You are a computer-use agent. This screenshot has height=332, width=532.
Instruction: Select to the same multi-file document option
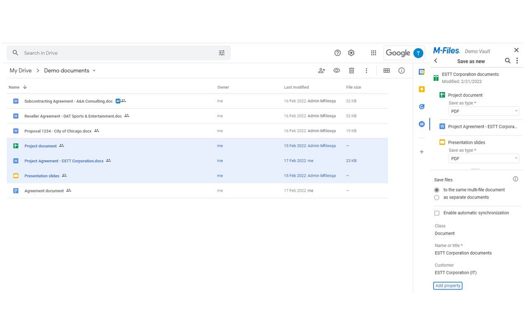436,190
